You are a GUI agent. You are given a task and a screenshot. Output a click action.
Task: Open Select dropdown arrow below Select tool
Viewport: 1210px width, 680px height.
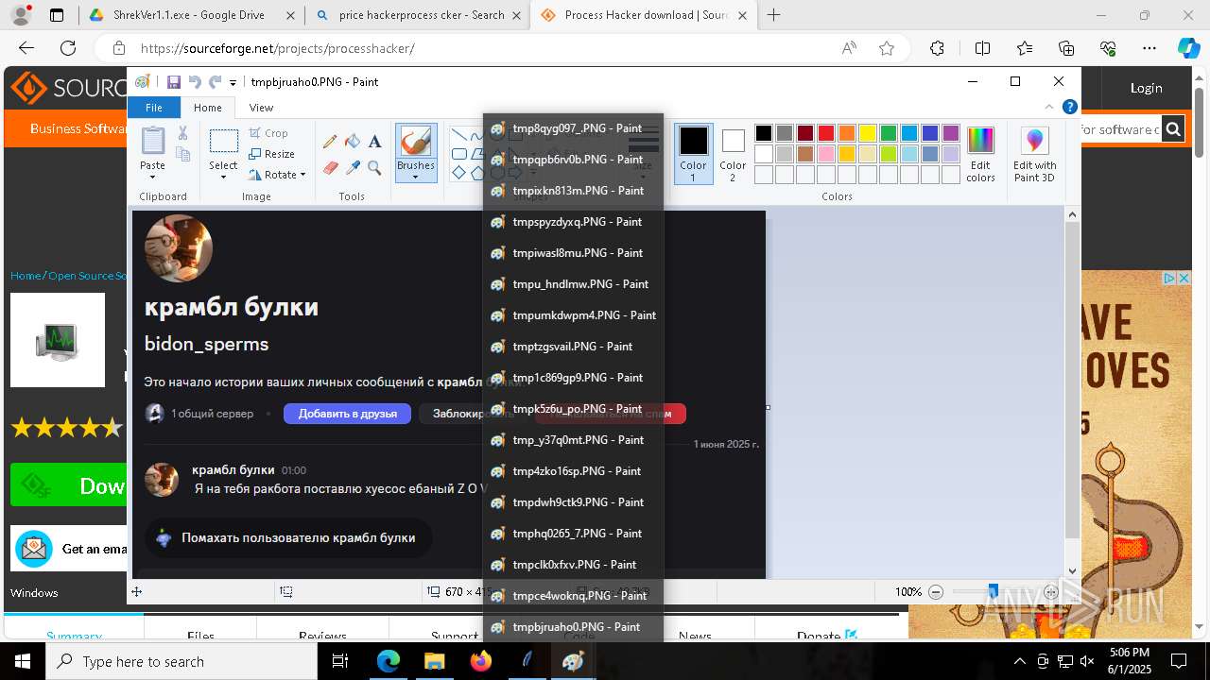coord(224,178)
